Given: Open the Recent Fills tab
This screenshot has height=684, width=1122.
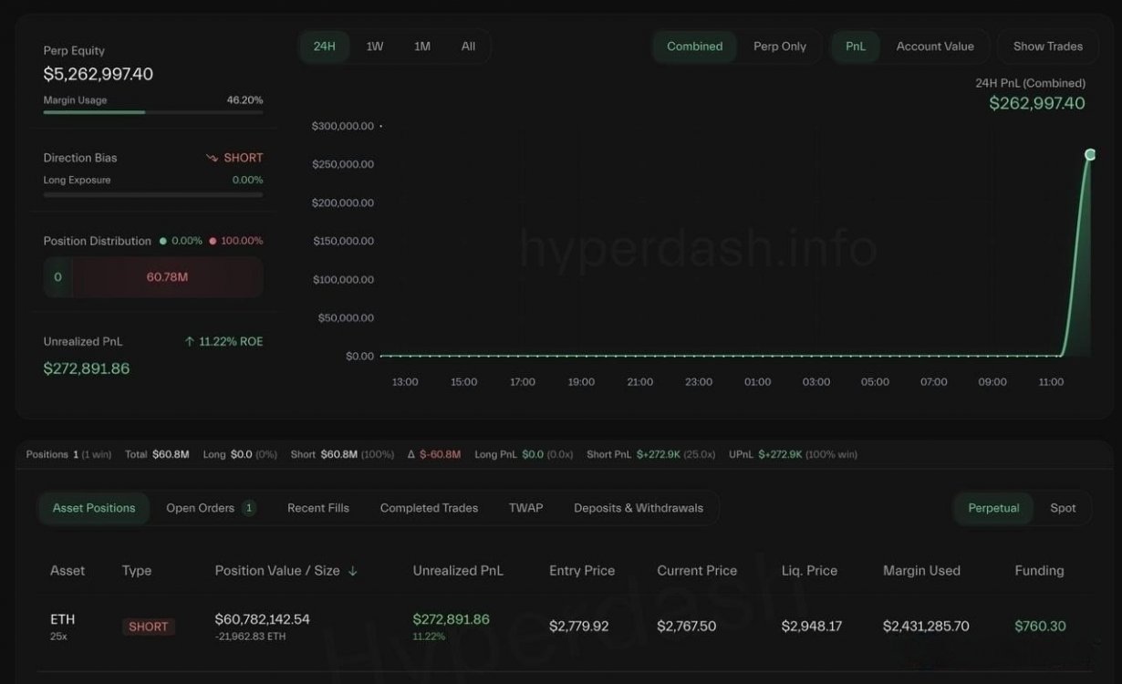Looking at the screenshot, I should click(x=317, y=508).
